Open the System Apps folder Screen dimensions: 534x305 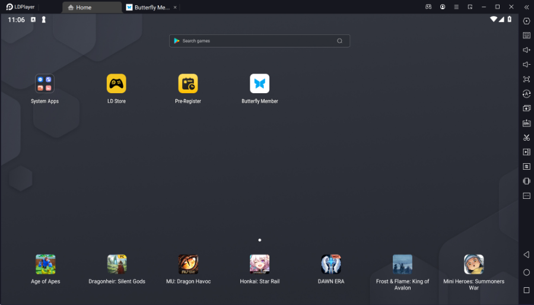44,84
